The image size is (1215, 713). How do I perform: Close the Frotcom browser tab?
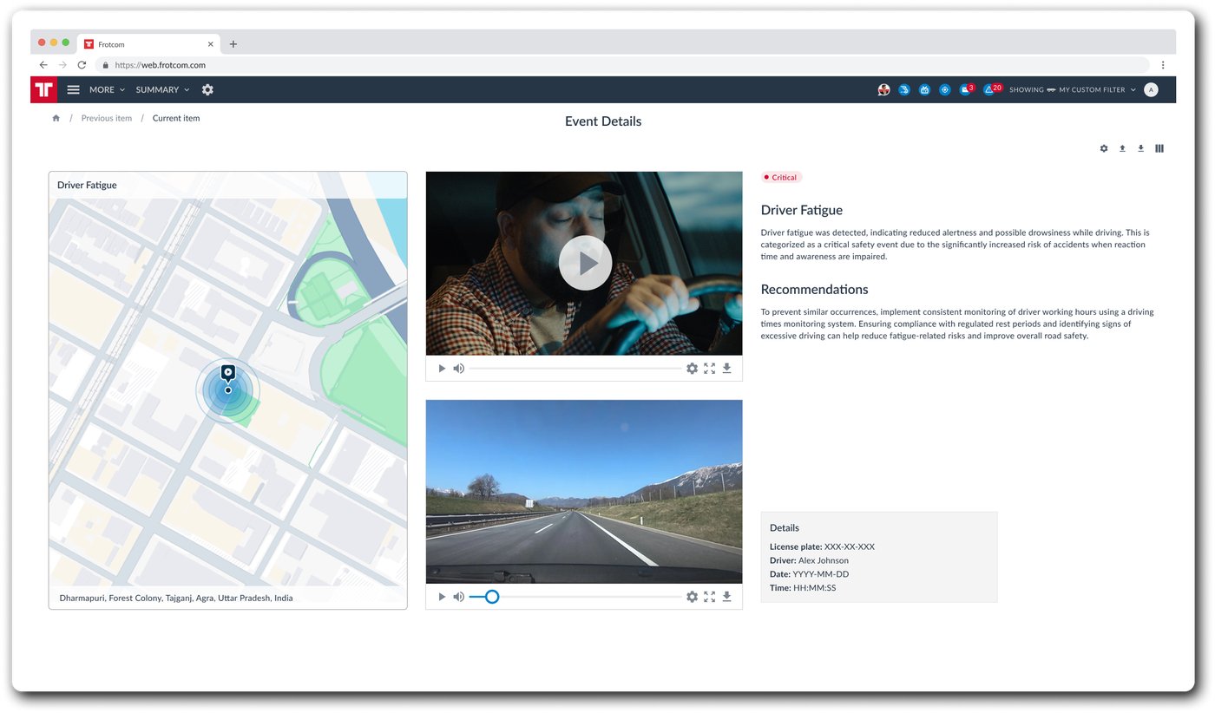[210, 44]
